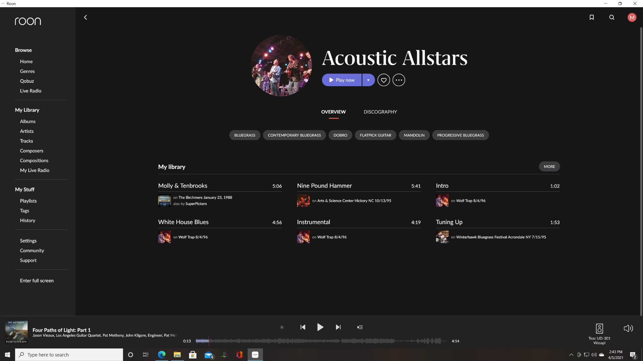Image resolution: width=643 pixels, height=361 pixels.
Task: Open Albums in My Library sidebar
Action: point(28,122)
